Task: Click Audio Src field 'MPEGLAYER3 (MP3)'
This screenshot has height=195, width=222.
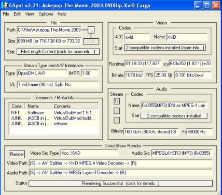Action: (x=182, y=153)
